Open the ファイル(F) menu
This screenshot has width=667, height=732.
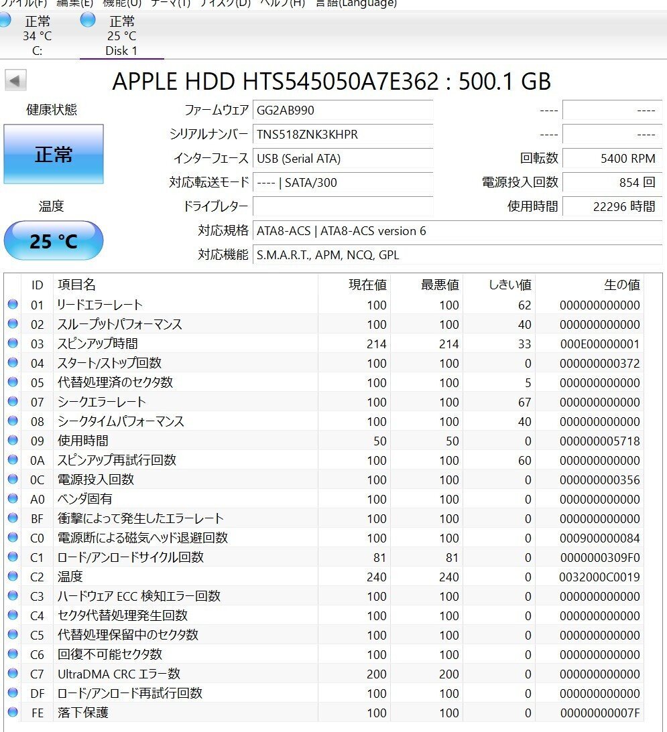23,4
